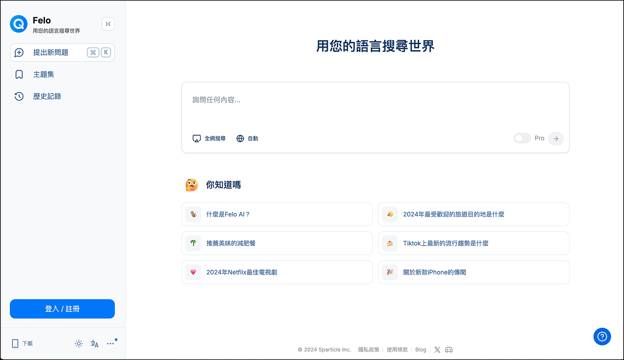The width and height of the screenshot is (624, 360).
Task: Select suggestion 2024年最受歡迎的旅遊目的地是什麼
Action: click(474, 214)
